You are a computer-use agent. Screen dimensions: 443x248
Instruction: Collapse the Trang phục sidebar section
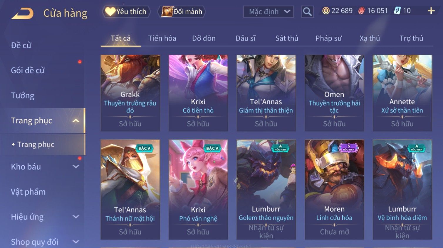pyautogui.click(x=76, y=120)
